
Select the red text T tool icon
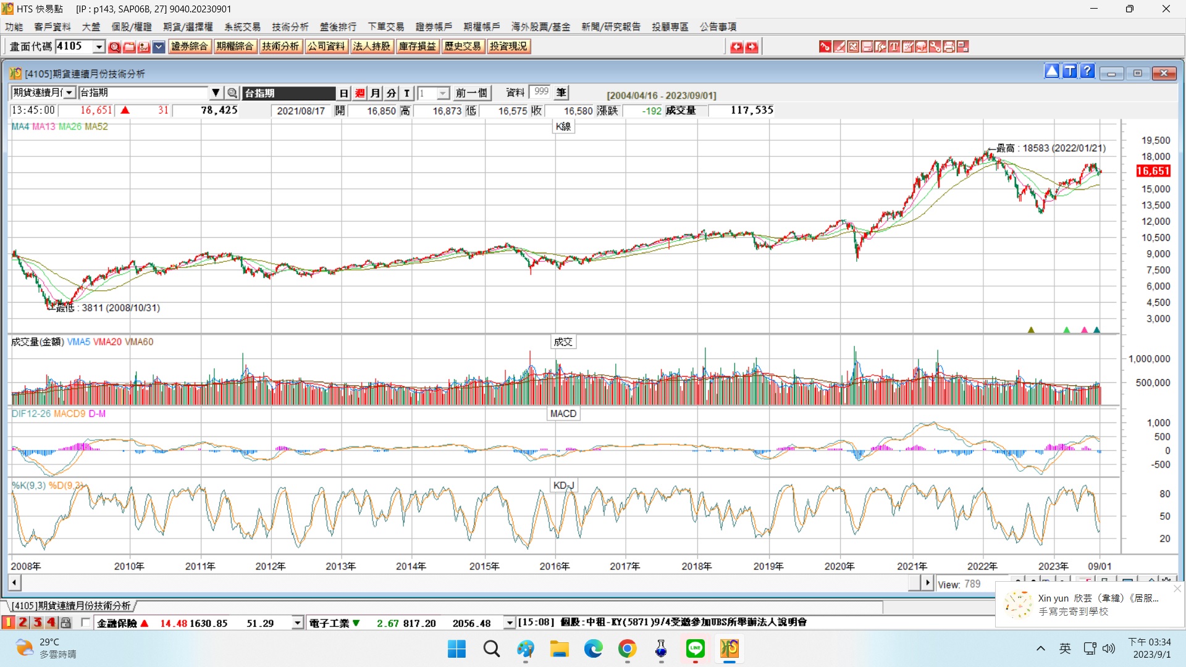pos(894,47)
